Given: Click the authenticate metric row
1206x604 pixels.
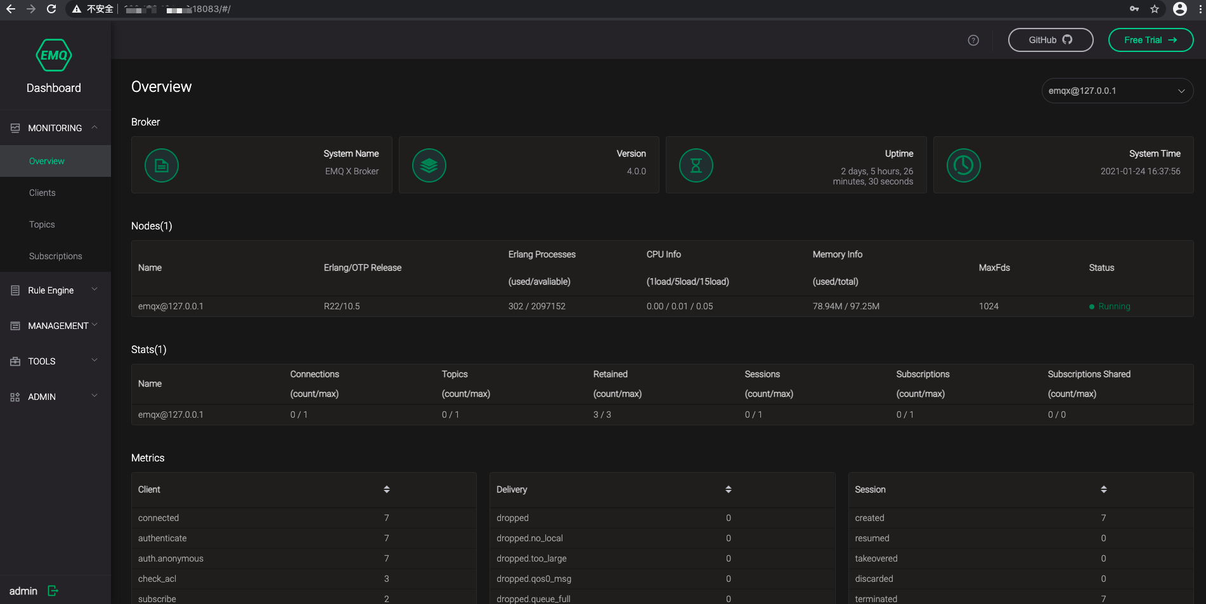Looking at the screenshot, I should [304, 538].
